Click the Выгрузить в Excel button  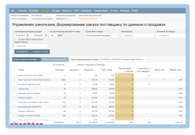40,52
